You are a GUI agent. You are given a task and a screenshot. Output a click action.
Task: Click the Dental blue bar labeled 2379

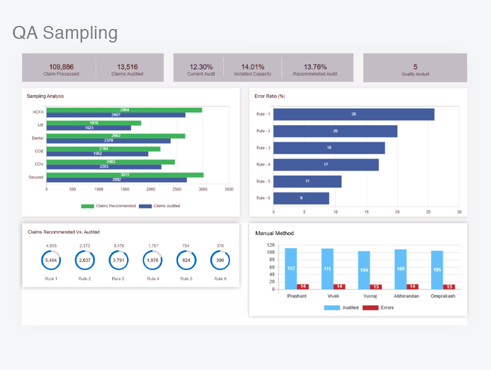pos(109,141)
